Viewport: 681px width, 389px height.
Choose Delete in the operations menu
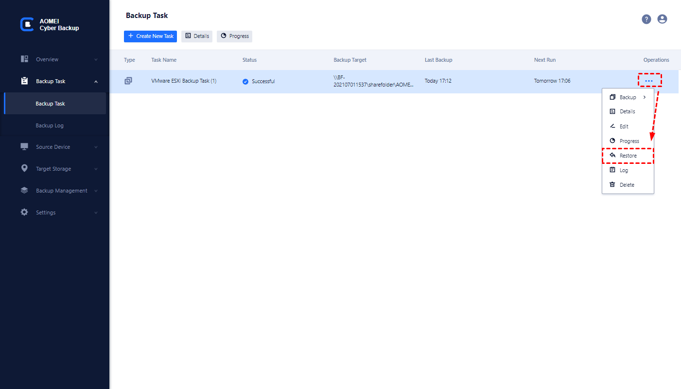627,185
